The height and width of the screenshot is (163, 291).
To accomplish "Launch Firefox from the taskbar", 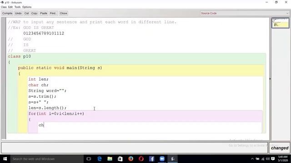I will pos(130,159).
